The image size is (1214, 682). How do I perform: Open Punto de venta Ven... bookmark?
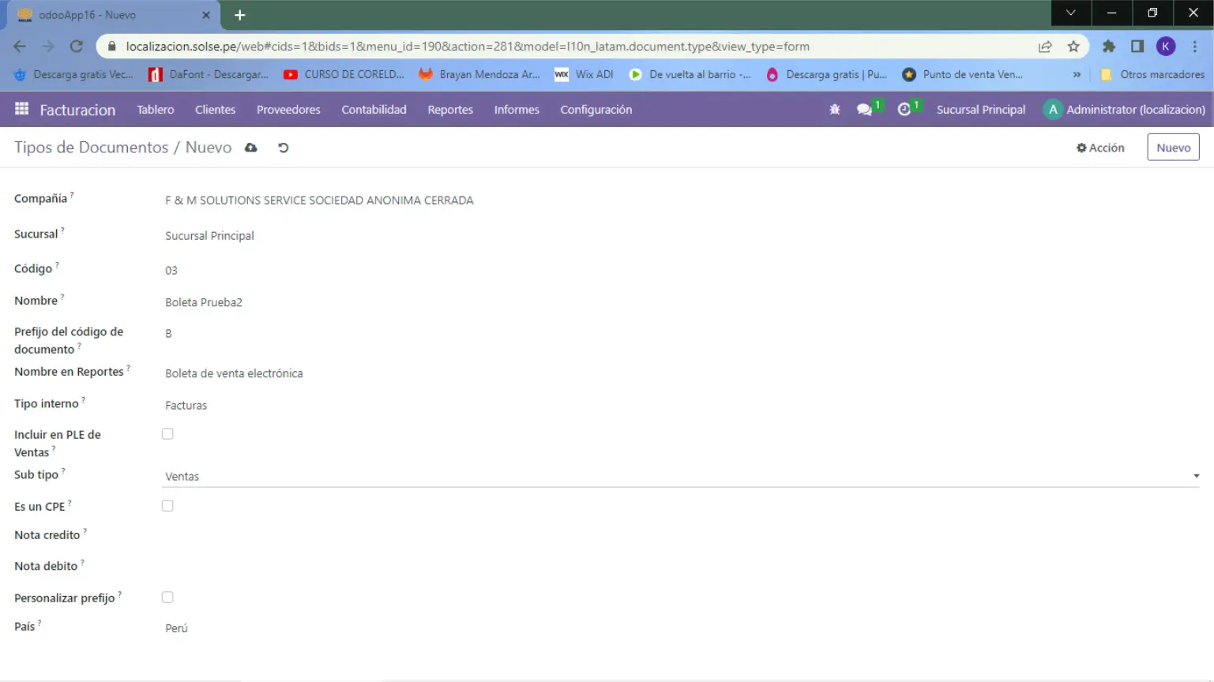(964, 74)
